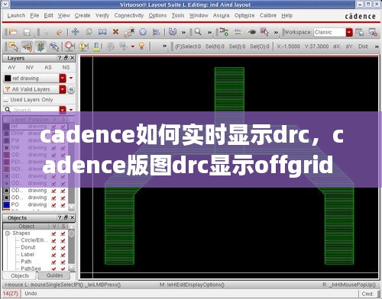Click the yellow lightbulb toolbar icon
Image resolution: width=382 pixels, height=299 pixels.
click(x=141, y=46)
